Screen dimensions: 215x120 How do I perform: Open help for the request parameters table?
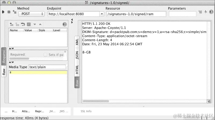click(x=64, y=24)
